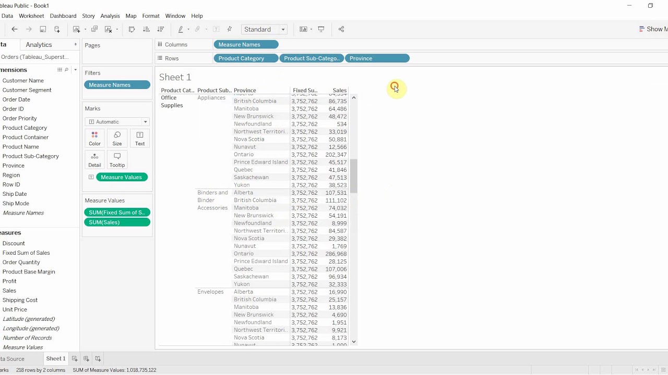The width and height of the screenshot is (668, 375).
Task: Click the Undo back arrow in toolbar
Action: (15, 29)
